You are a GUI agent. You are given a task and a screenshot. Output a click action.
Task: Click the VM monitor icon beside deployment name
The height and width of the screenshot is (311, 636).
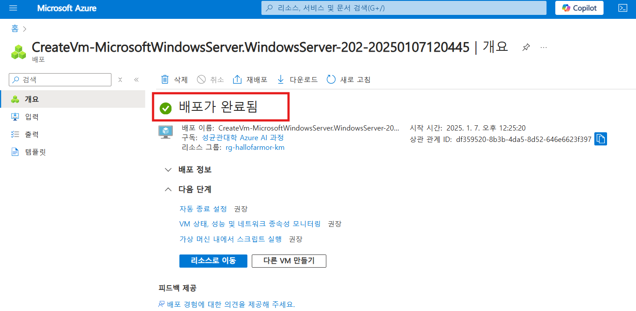[165, 132]
